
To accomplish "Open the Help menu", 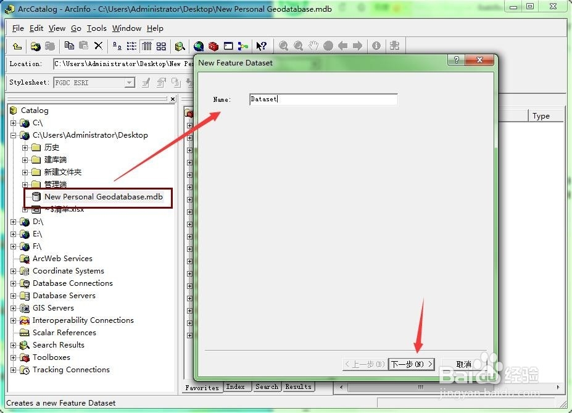I will [155, 28].
